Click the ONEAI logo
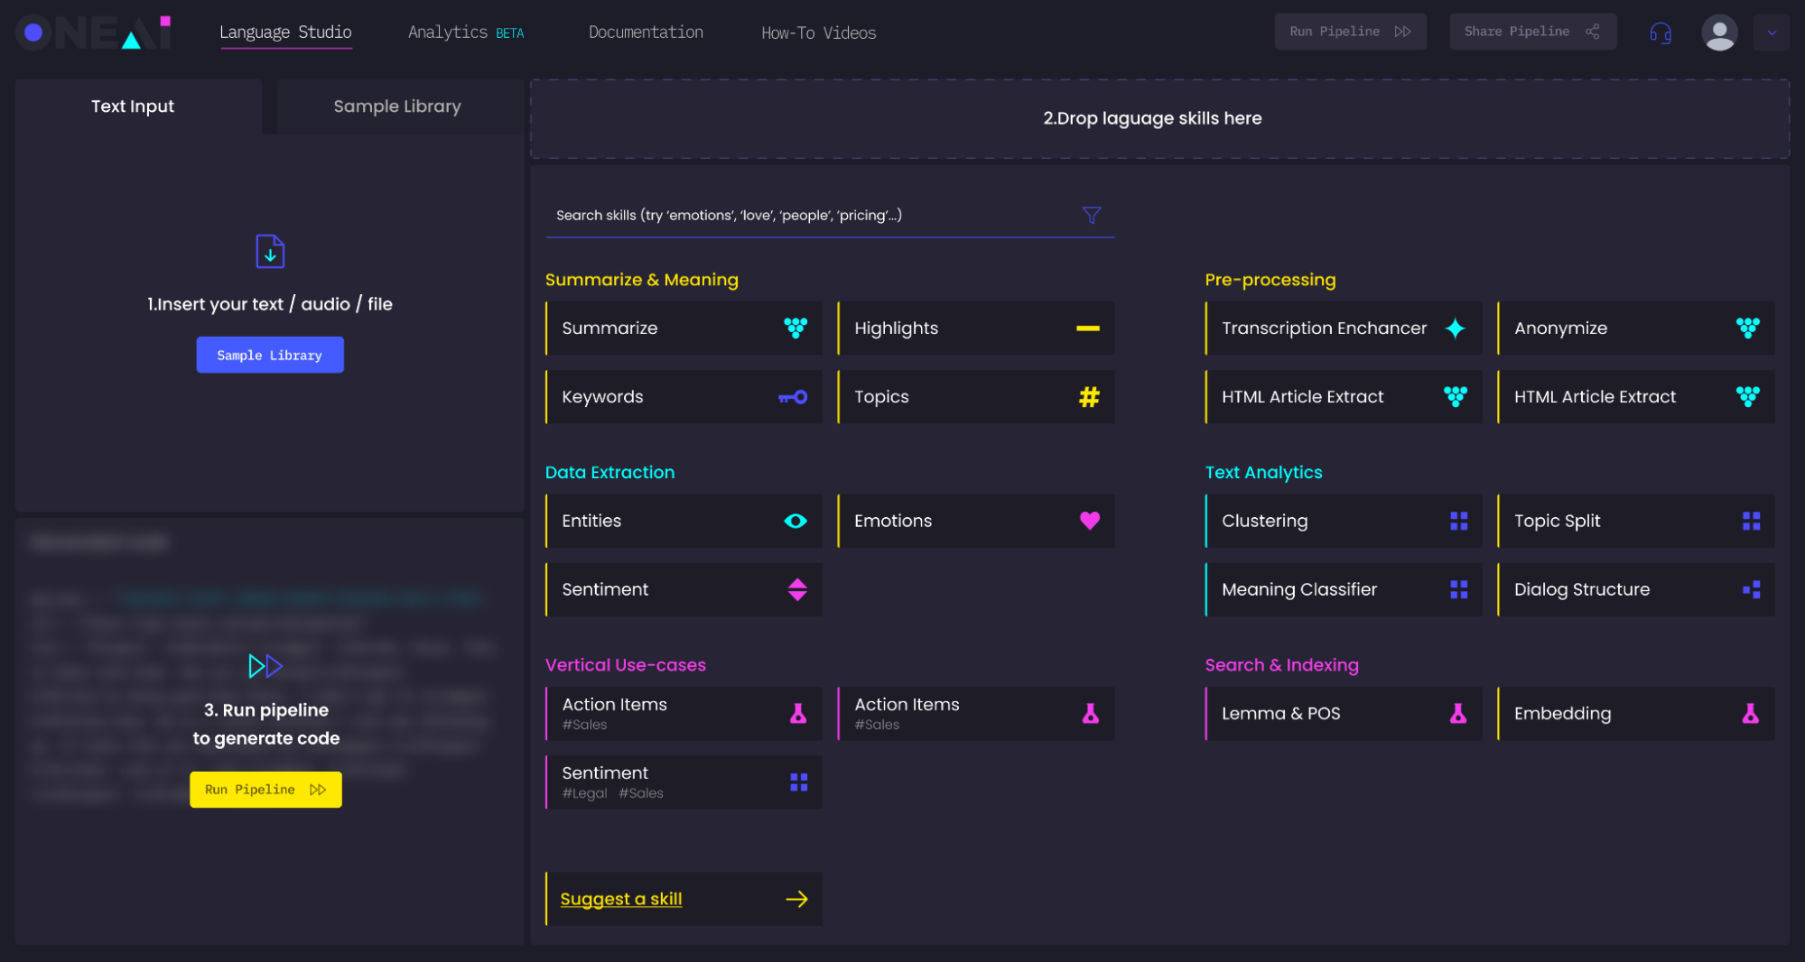Screen dimensions: 1805x962 (94, 32)
